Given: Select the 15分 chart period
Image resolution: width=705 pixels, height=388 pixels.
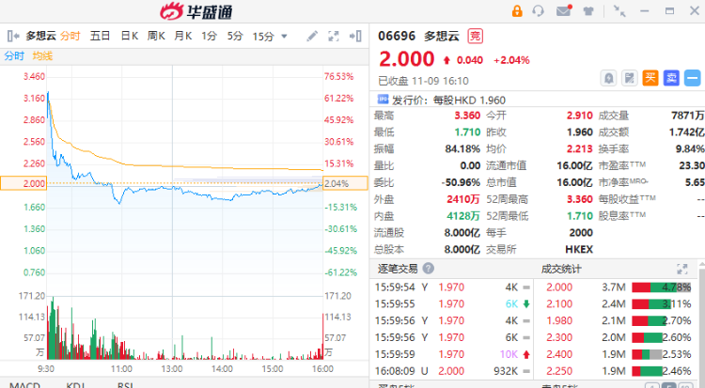Looking at the screenshot, I should tap(263, 37).
